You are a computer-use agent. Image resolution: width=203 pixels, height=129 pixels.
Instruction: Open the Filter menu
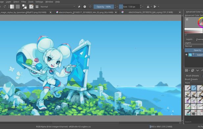24,2
